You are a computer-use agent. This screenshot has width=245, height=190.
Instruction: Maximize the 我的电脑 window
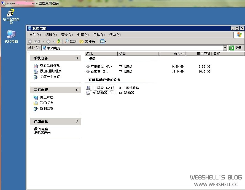[x=237, y=28]
